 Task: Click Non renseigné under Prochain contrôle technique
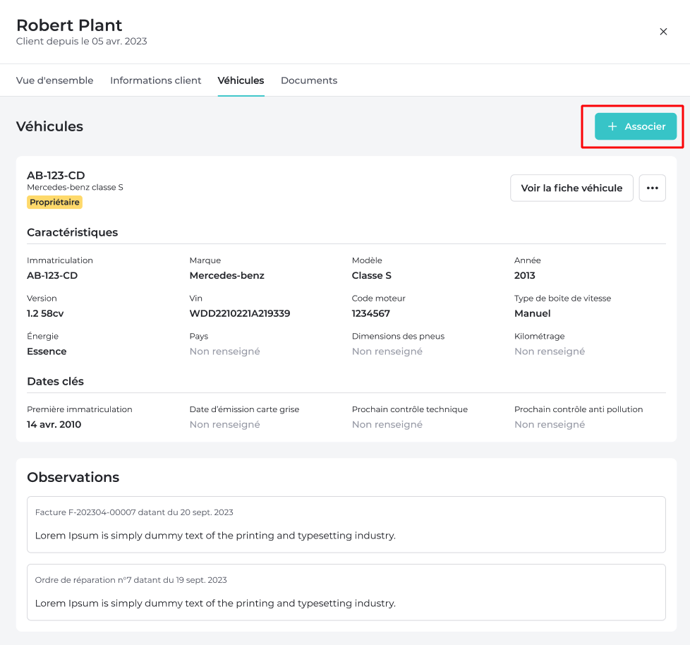[x=387, y=424]
